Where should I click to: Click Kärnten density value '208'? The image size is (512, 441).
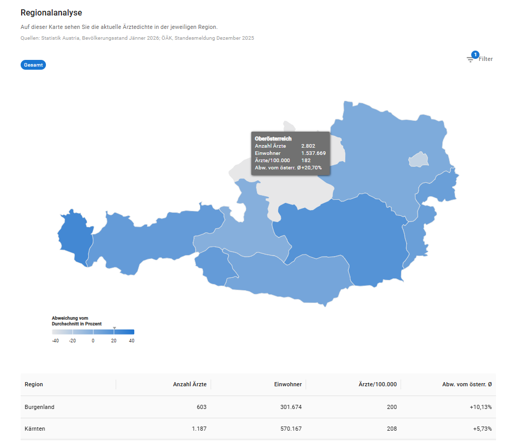[x=392, y=429]
